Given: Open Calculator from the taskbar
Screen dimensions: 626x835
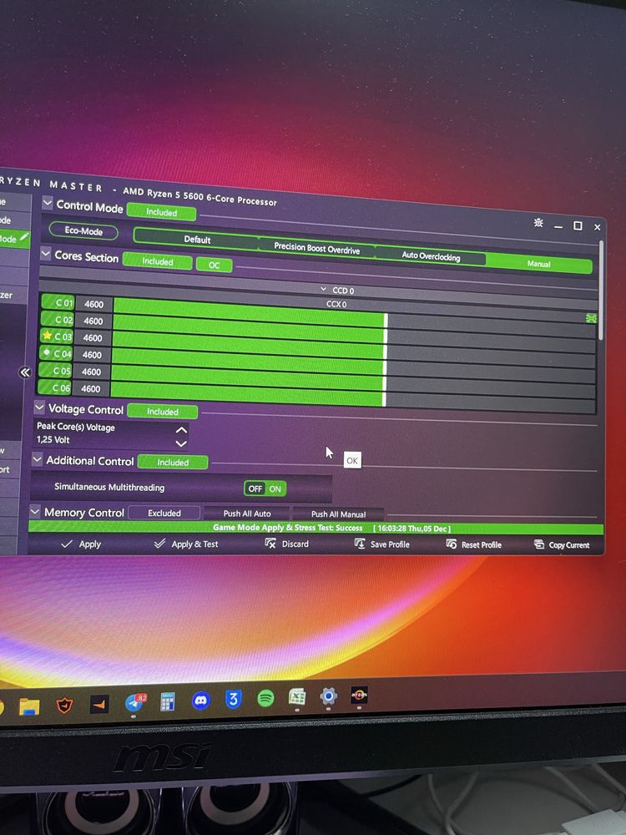Looking at the screenshot, I should coord(168,702).
